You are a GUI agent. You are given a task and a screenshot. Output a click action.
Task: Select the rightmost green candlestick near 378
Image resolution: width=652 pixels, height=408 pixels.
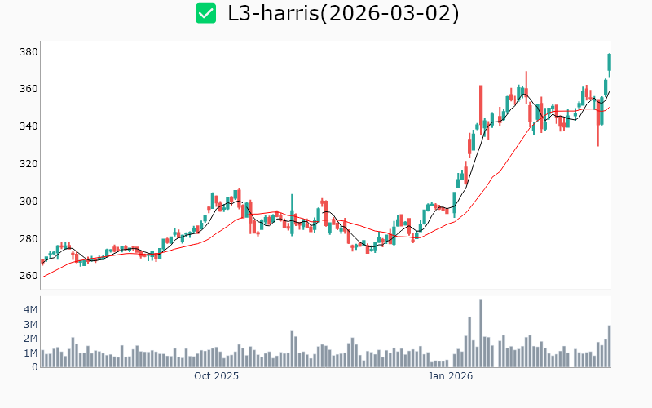(609, 62)
